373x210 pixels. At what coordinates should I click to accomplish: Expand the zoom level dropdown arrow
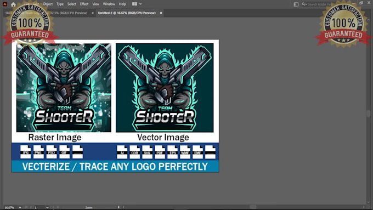[x=20, y=208]
